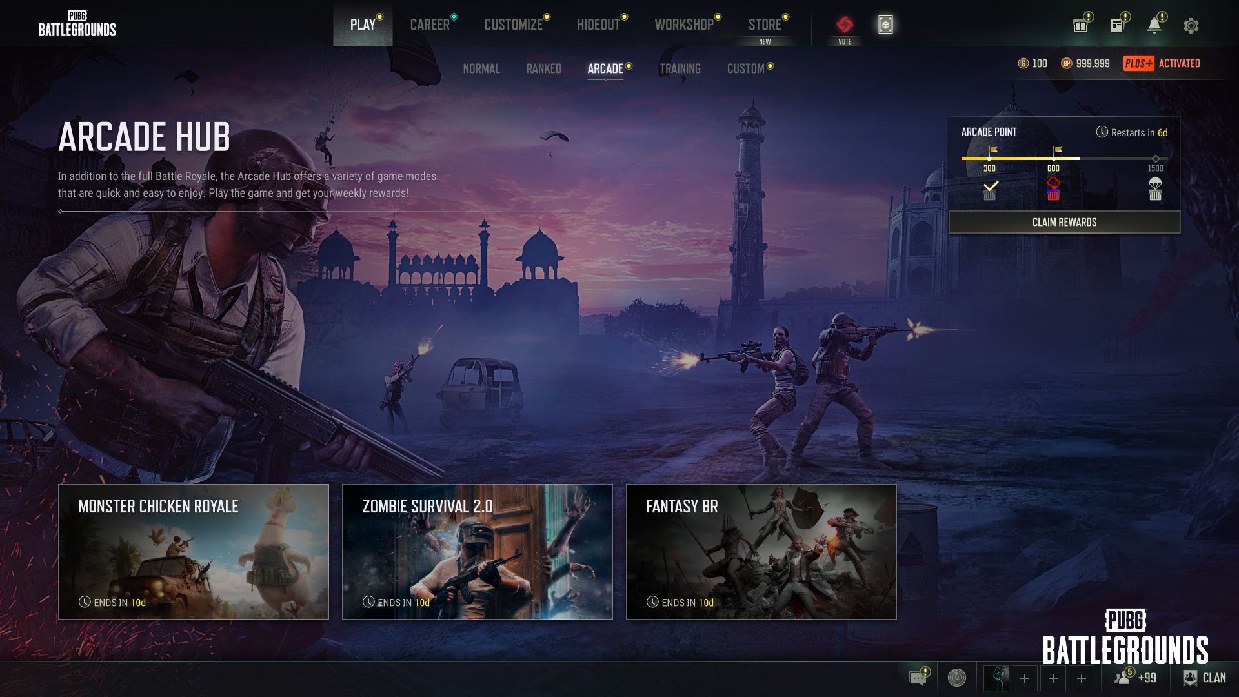Select the RANKED tab
This screenshot has height=697, width=1239.
point(544,68)
